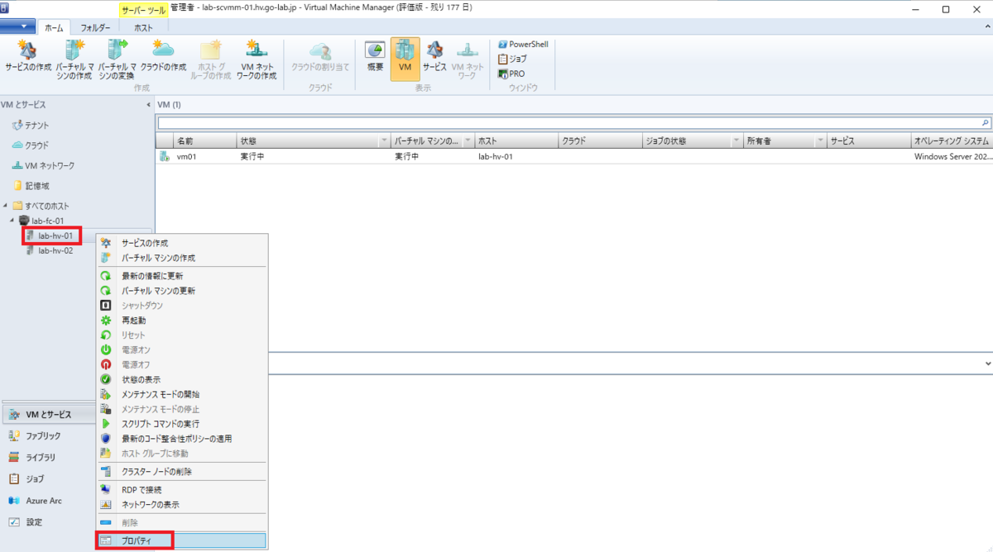Select VM Networks in navigation tree
Viewport: 993px width, 552px height.
(x=43, y=165)
